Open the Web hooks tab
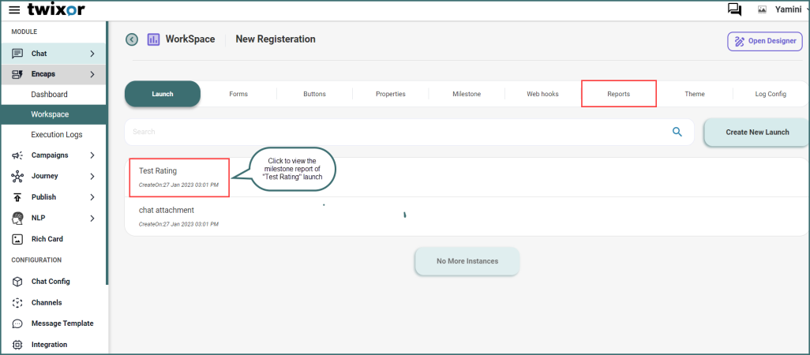Viewport: 810px width, 355px height. [542, 94]
